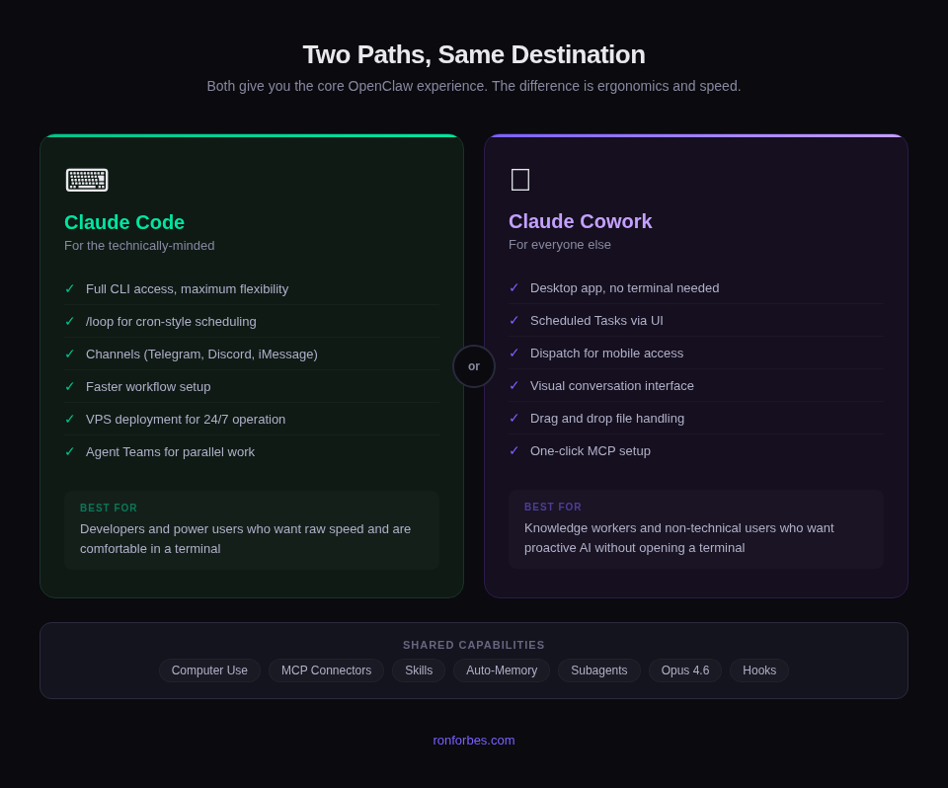
Task: Click the keyboard icon above Claude Code
Action: [x=87, y=180]
